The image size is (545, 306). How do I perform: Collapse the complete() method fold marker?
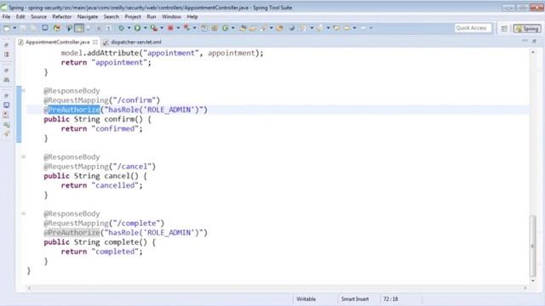pos(24,213)
